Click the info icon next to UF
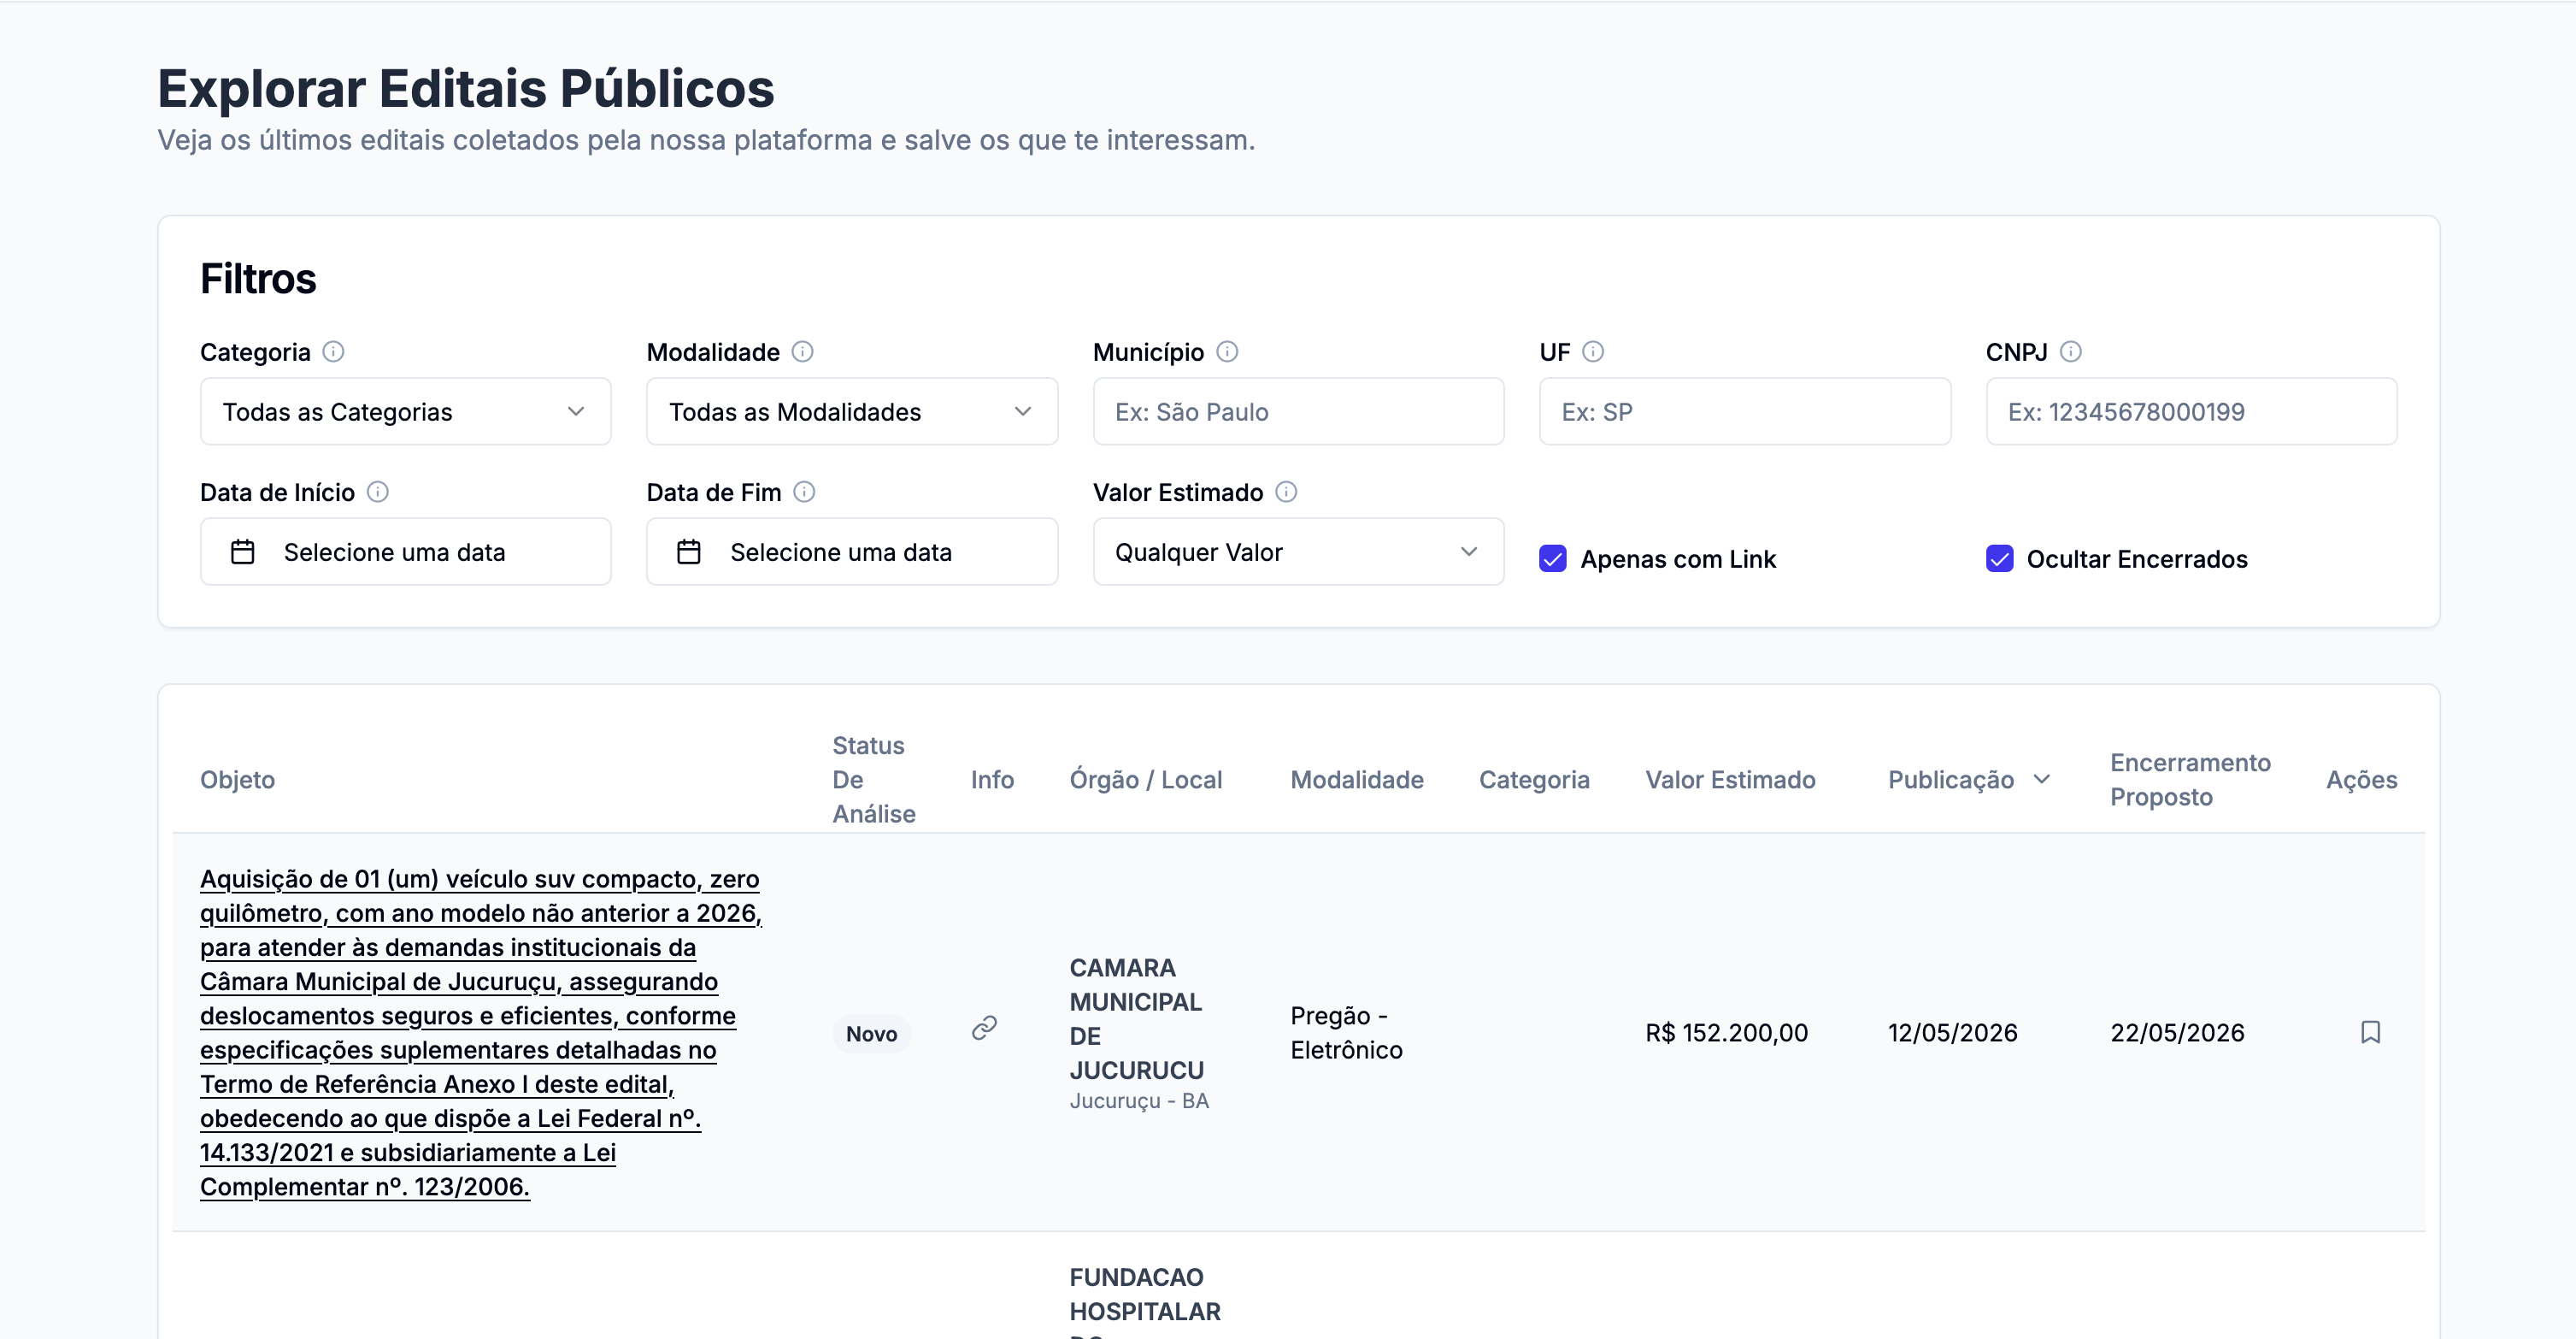This screenshot has width=2576, height=1339. tap(1593, 351)
